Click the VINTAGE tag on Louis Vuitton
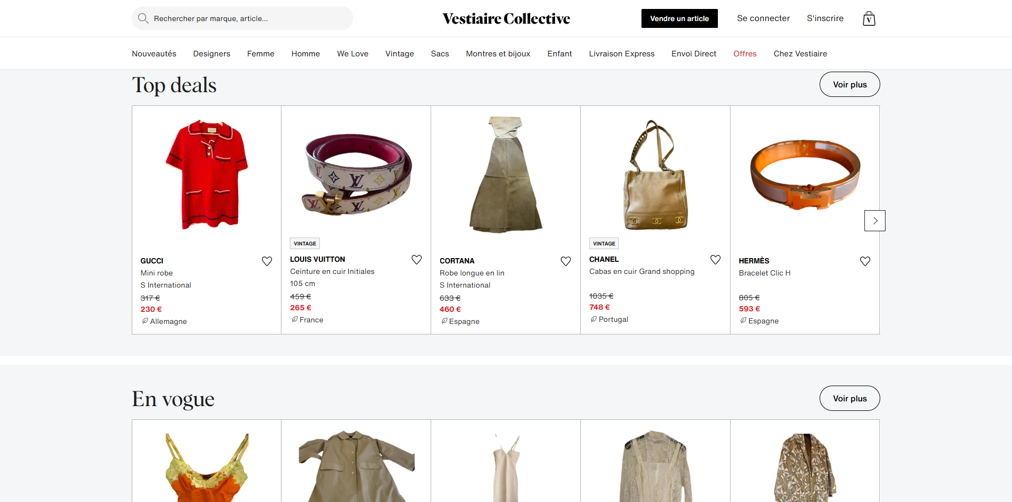Image resolution: width=1012 pixels, height=502 pixels. pos(305,243)
